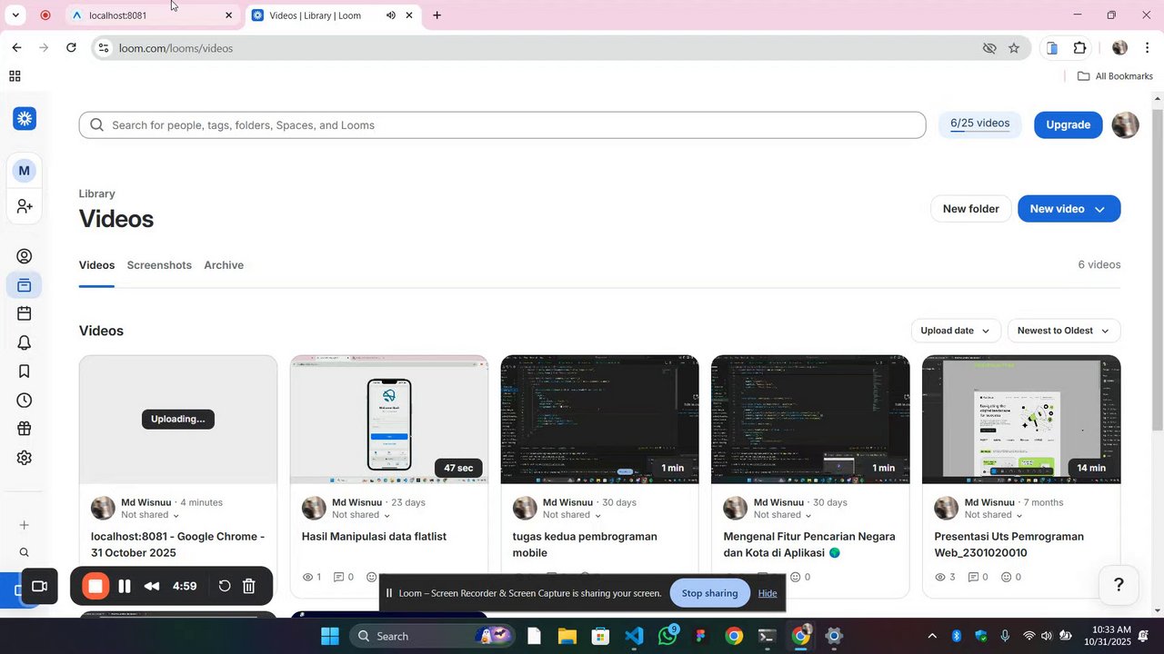Open the Upload date sort dropdown

click(956, 331)
